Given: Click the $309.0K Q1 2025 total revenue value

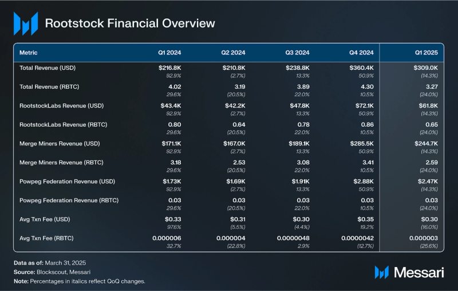Looking at the screenshot, I should [x=425, y=68].
